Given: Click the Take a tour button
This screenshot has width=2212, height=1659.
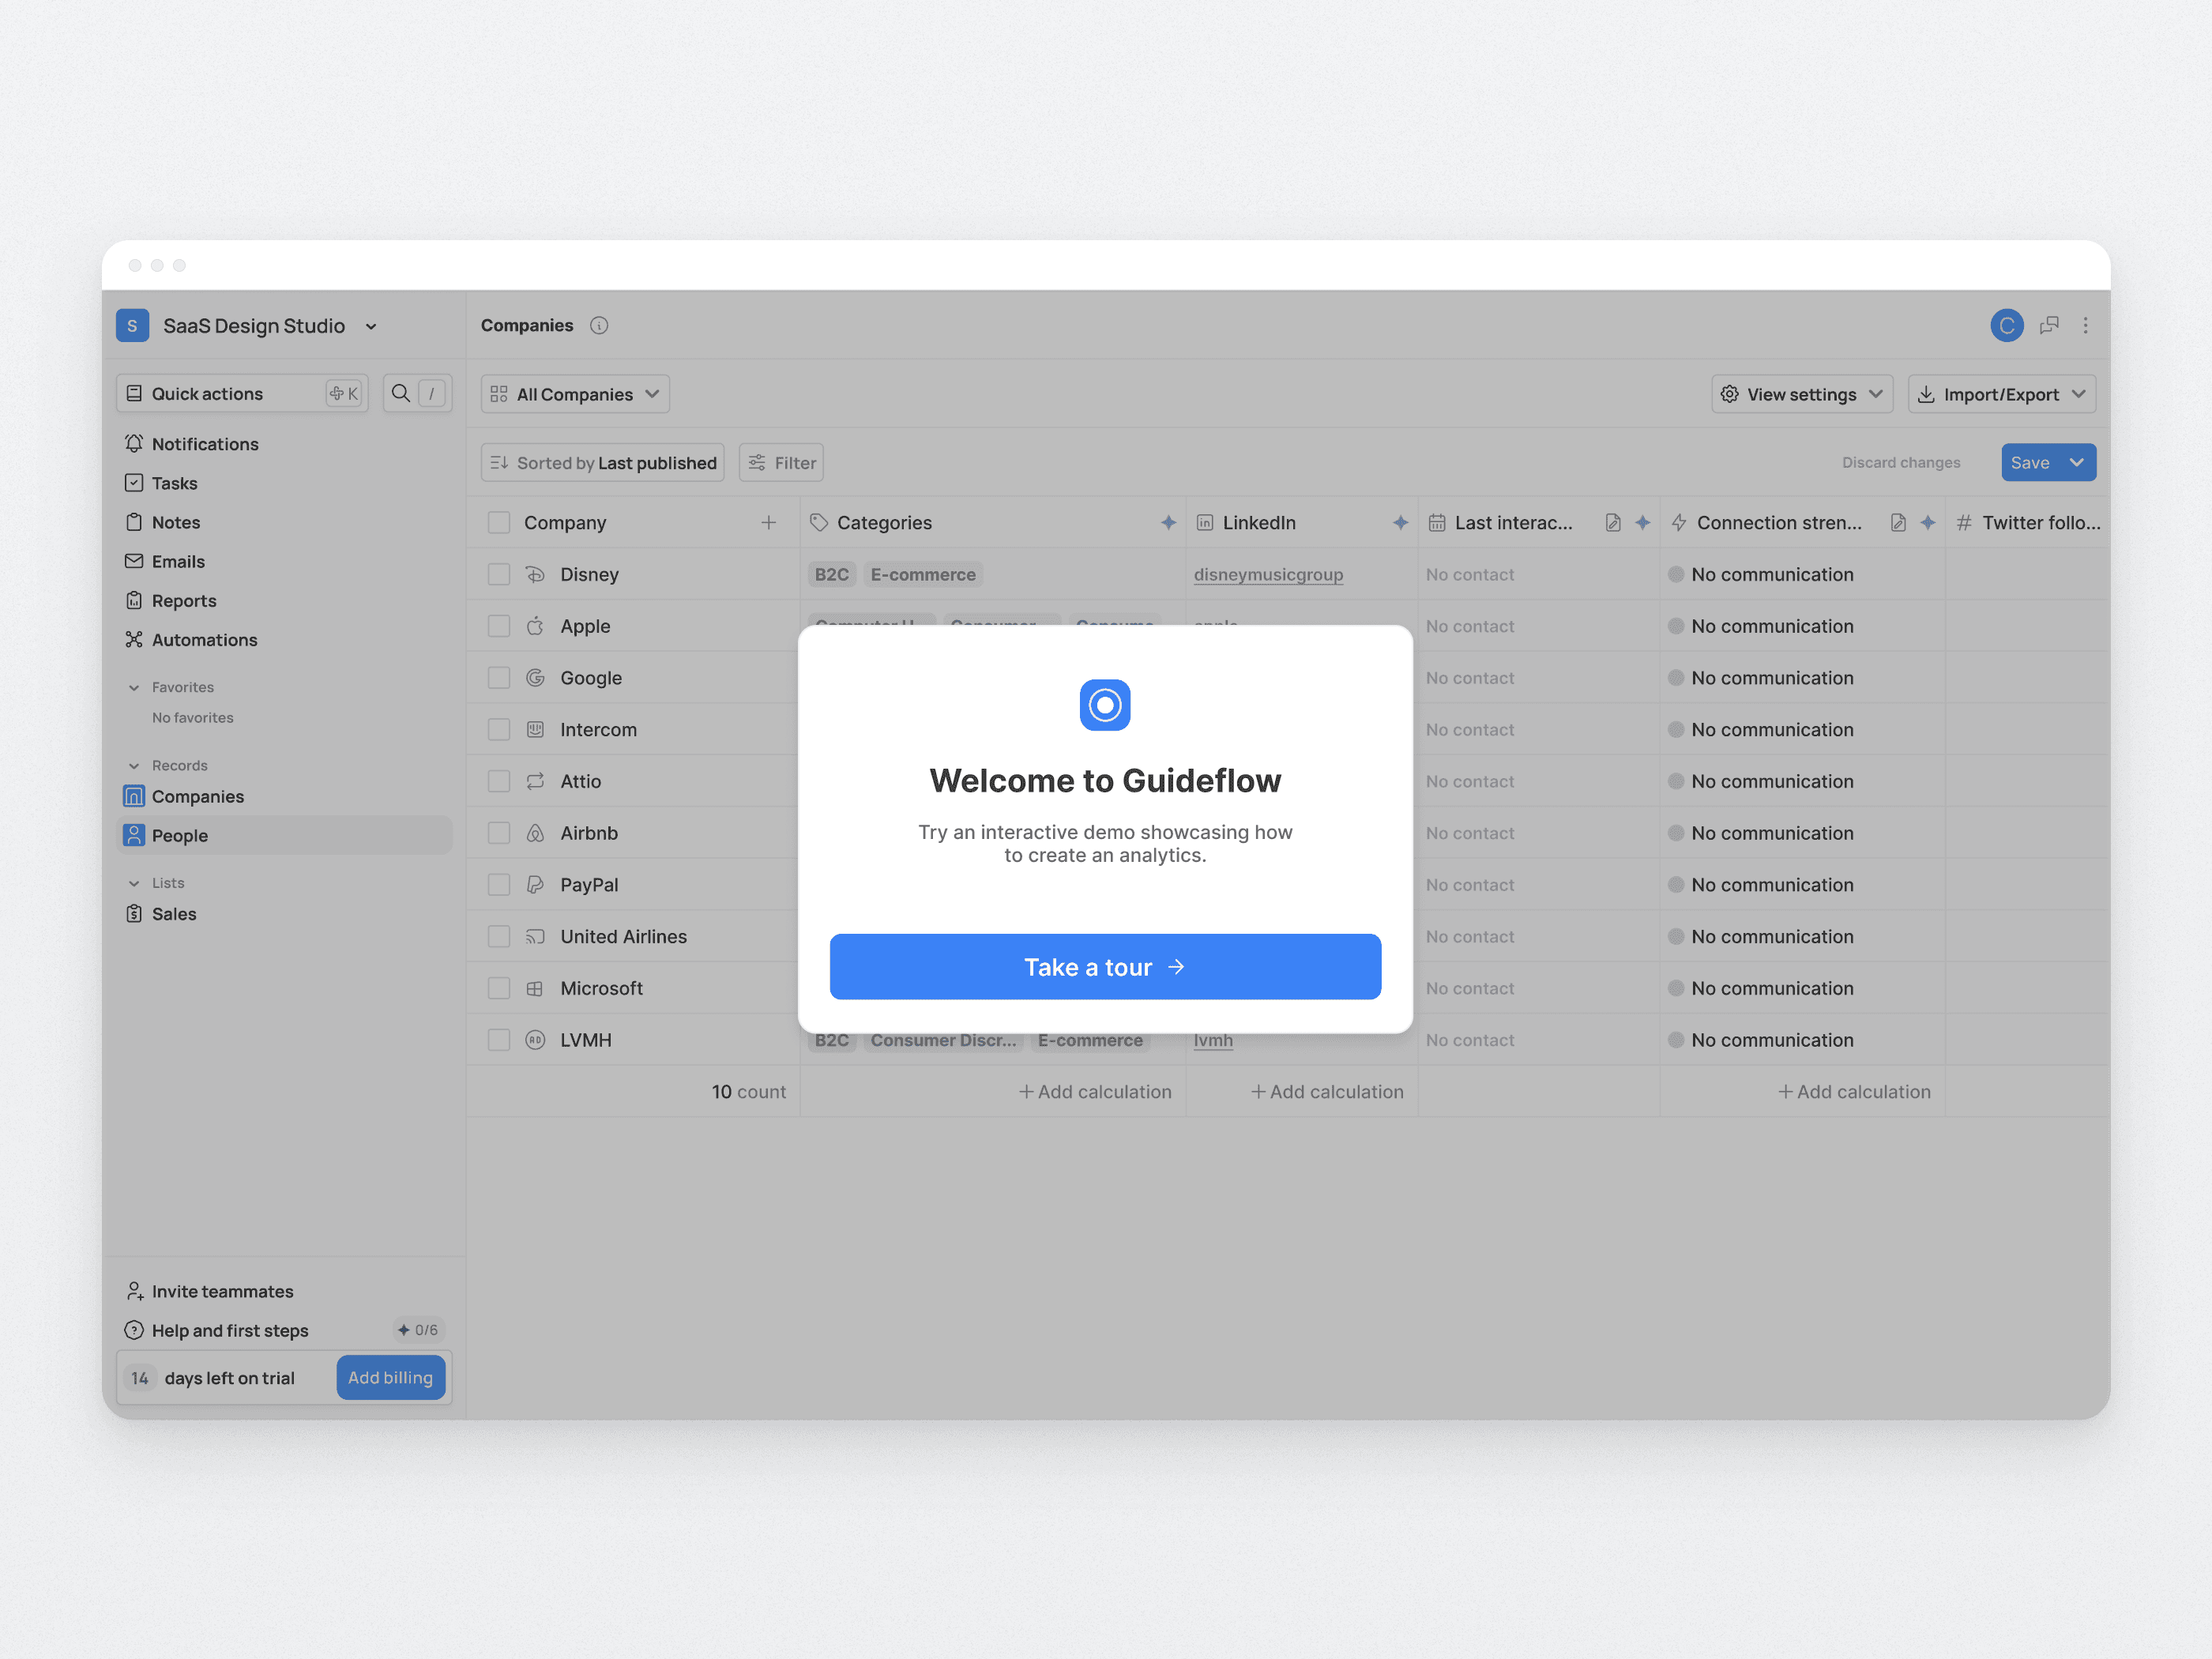Looking at the screenshot, I should pyautogui.click(x=1105, y=967).
